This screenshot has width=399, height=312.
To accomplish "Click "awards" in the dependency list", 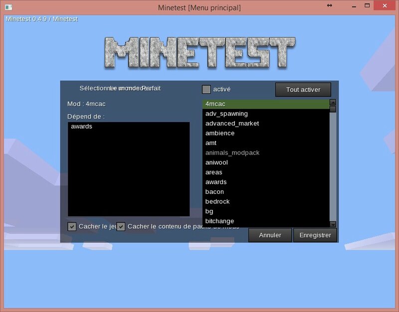I will coord(81,127).
